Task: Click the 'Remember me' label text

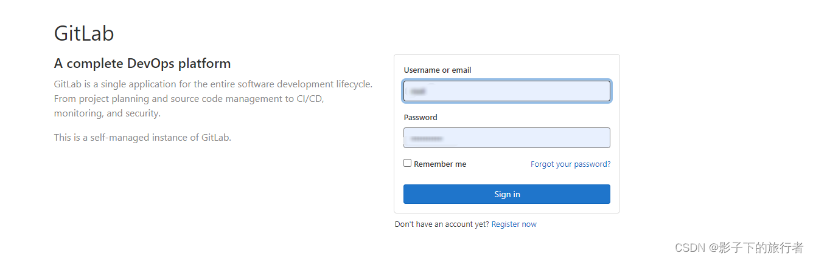Action: pos(440,164)
